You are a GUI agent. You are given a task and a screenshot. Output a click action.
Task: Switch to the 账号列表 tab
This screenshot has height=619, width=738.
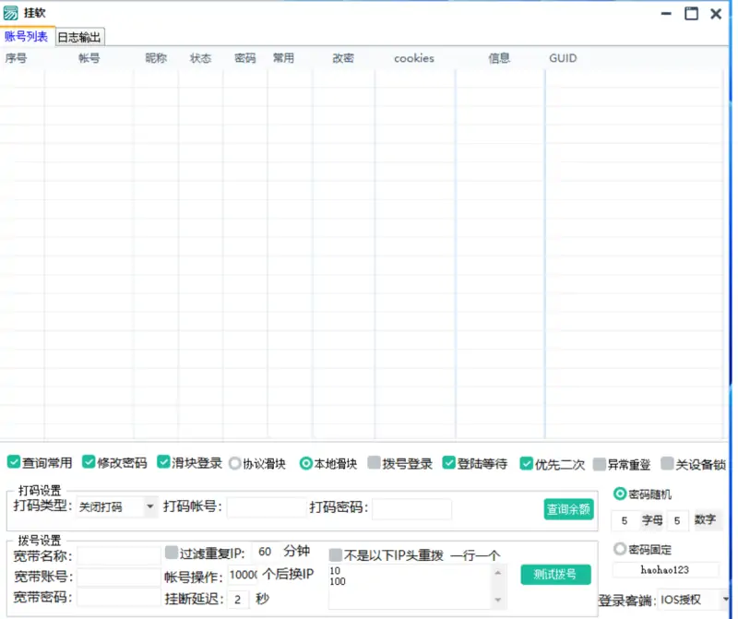click(x=28, y=37)
